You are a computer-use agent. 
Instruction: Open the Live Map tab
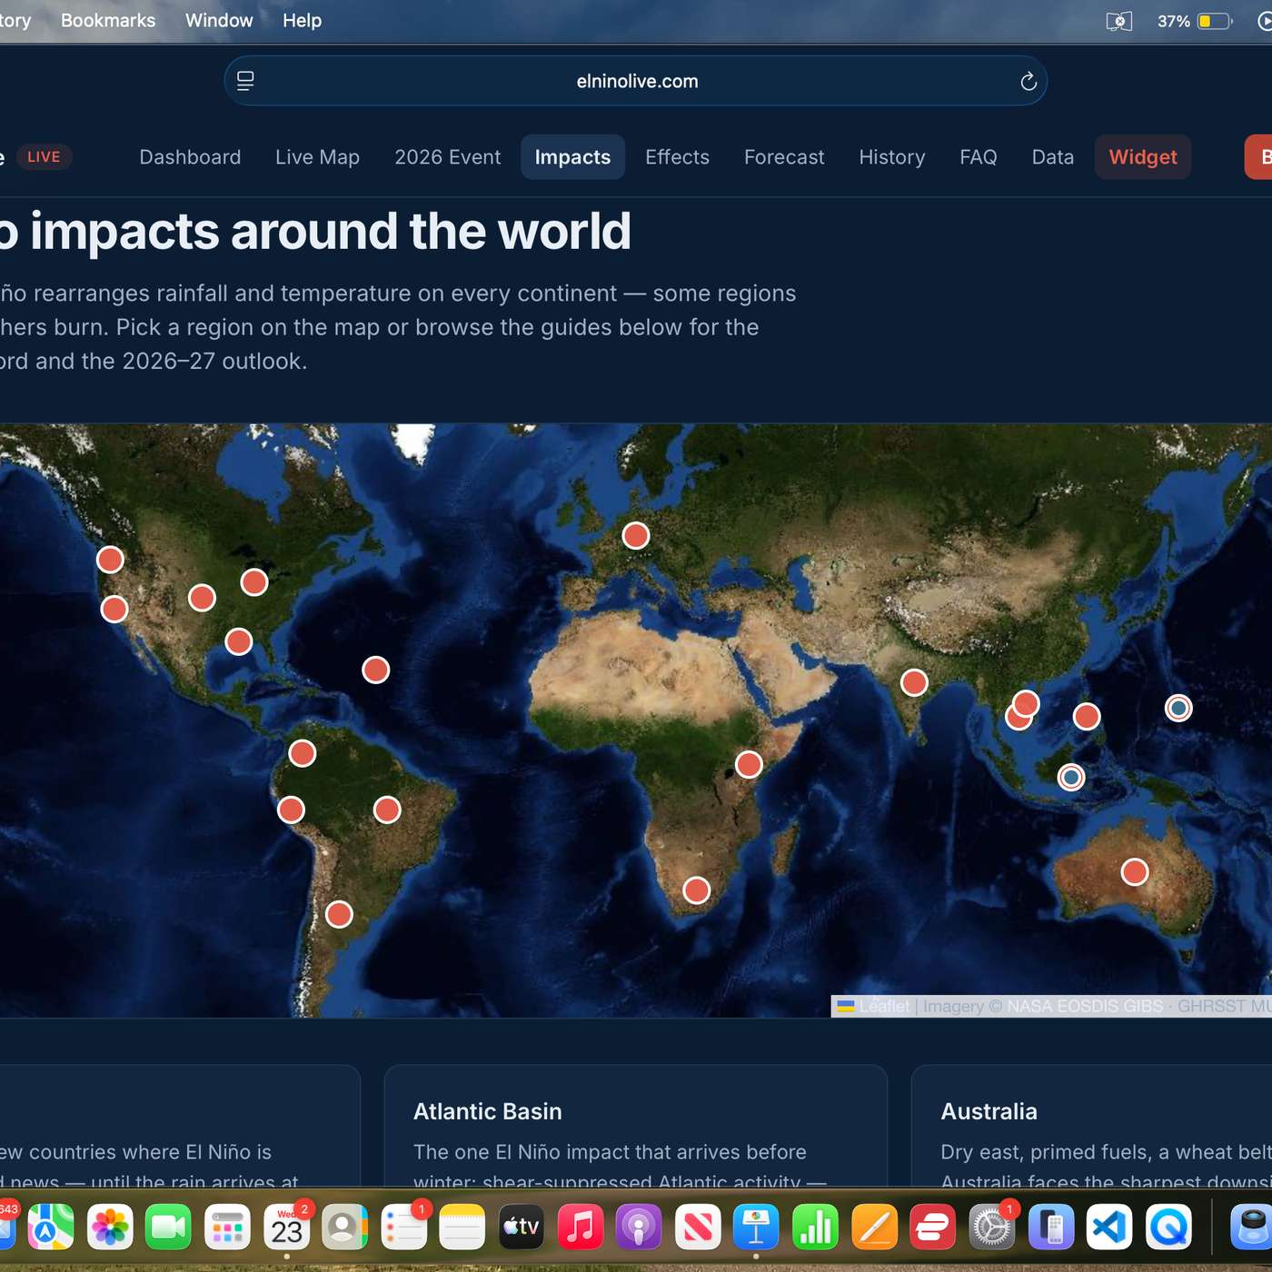click(x=317, y=157)
